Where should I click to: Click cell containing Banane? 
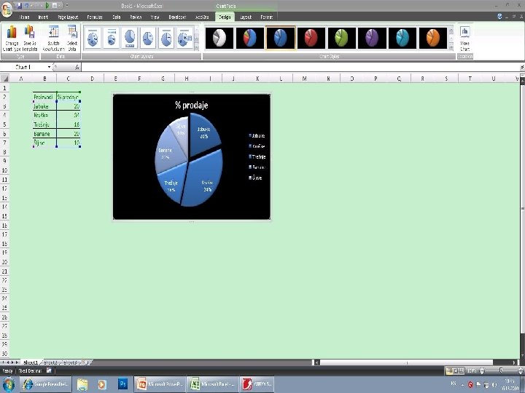(x=45, y=134)
